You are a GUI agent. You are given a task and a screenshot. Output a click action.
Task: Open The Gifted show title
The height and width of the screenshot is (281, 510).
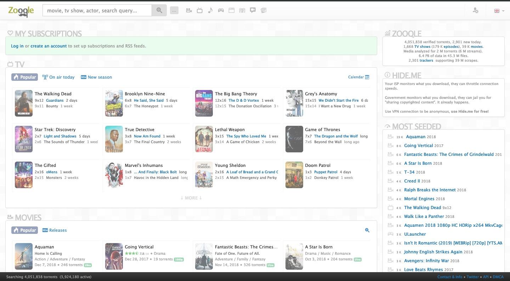tap(45, 165)
